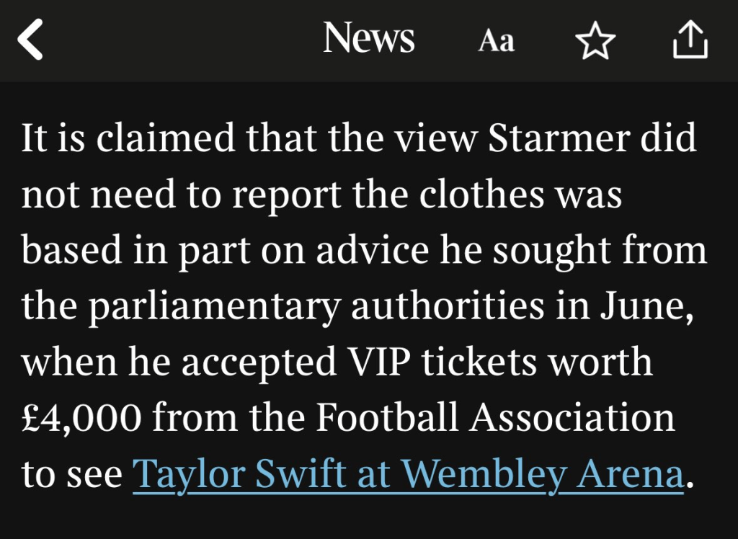
Task: Tap the News section title
Action: click(x=369, y=38)
